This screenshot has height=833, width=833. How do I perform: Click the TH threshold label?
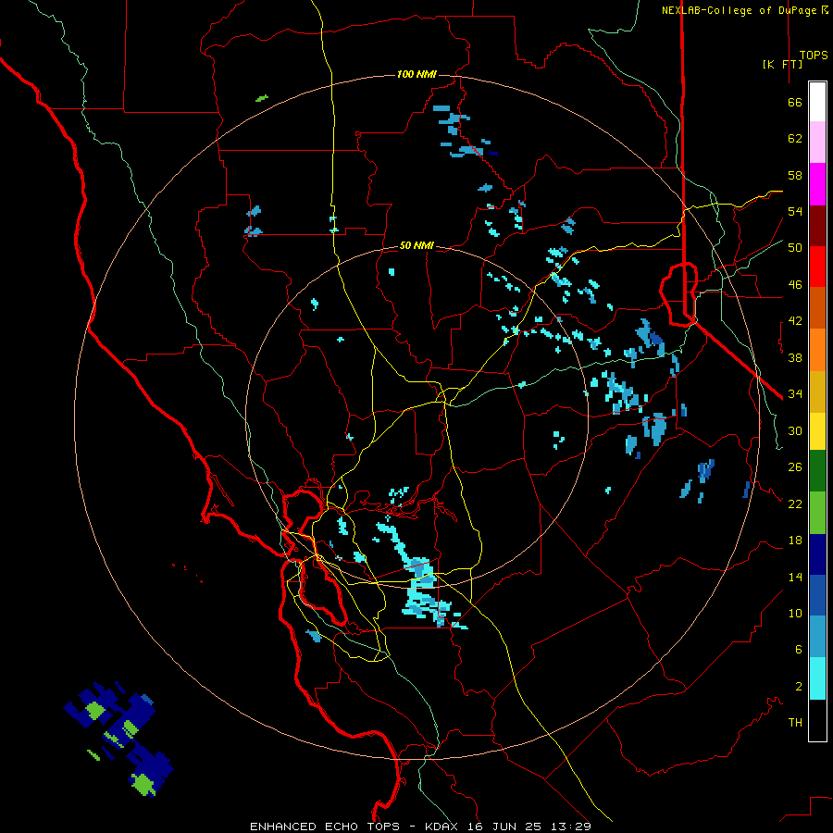click(x=795, y=723)
